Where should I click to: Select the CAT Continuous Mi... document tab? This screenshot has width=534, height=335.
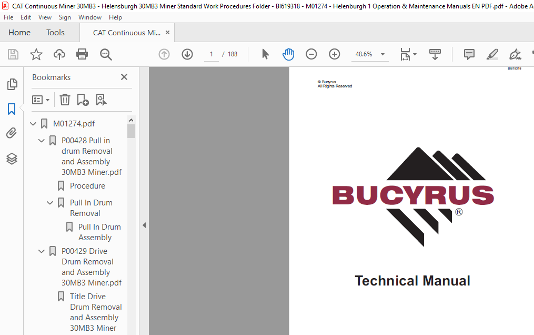tap(127, 33)
